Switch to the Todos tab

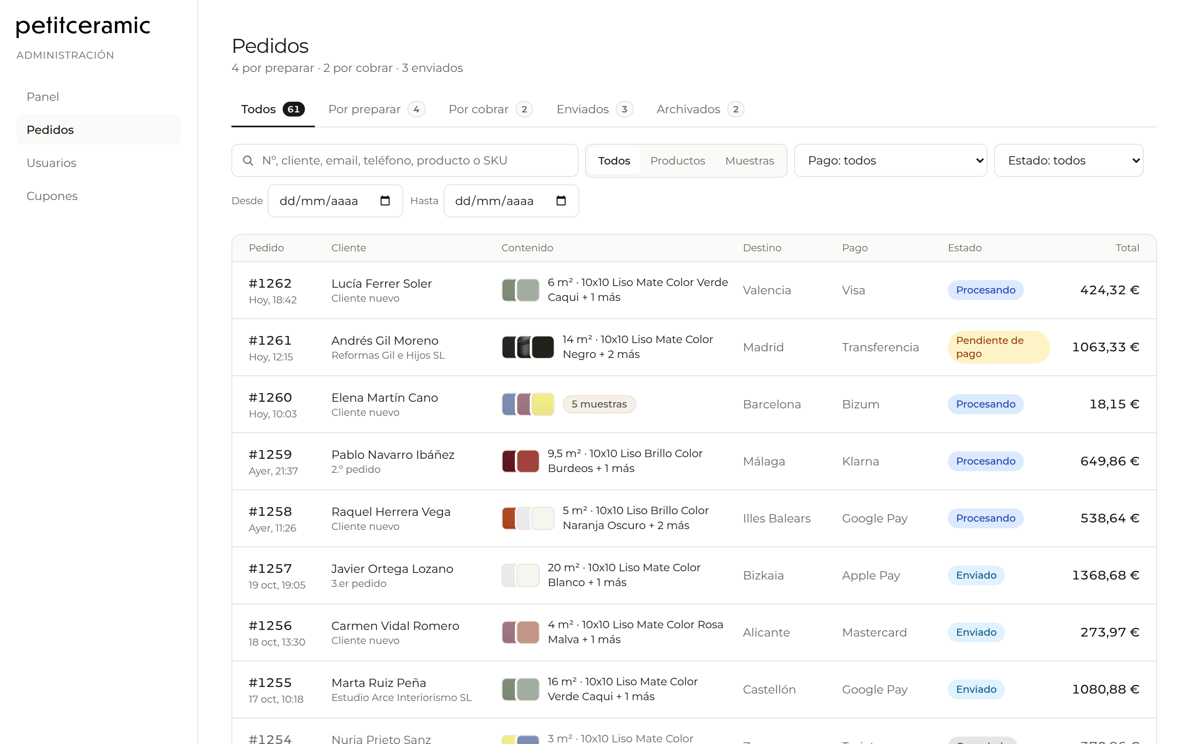coord(273,109)
